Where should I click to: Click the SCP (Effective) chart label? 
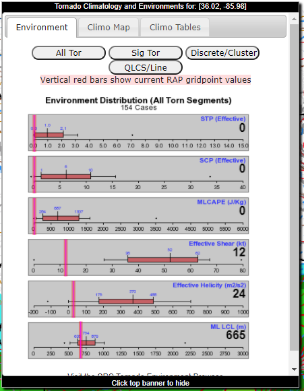pyautogui.click(x=222, y=160)
